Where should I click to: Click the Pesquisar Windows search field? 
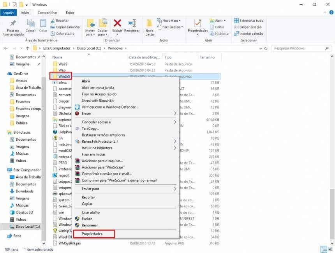coord(301,48)
